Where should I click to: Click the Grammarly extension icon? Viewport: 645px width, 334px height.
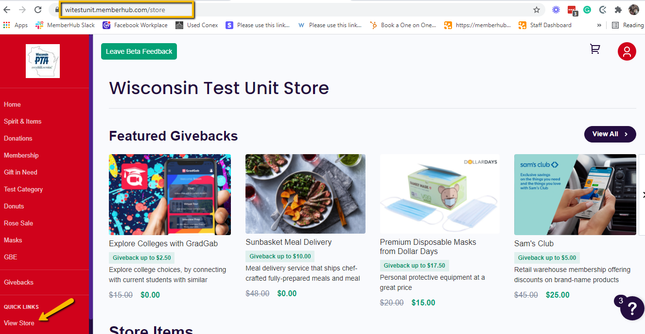[587, 10]
